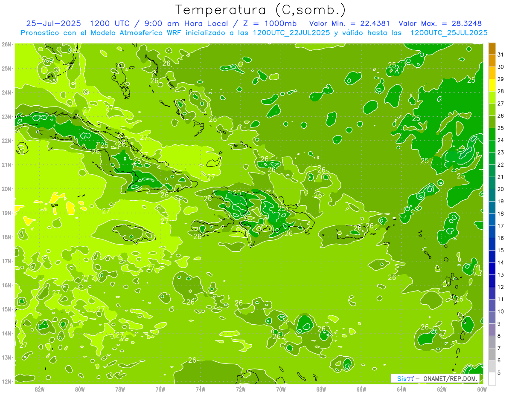512x395 pixels.
Task: Click the '64W' longitude axis label
Action: [x=401, y=389]
